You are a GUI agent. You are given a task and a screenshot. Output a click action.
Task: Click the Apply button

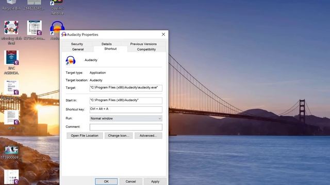(155, 181)
